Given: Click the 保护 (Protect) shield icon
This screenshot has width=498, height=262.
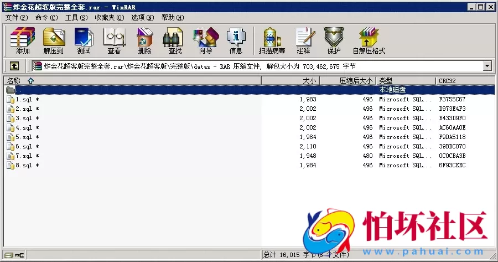Looking at the screenshot, I should (334, 40).
